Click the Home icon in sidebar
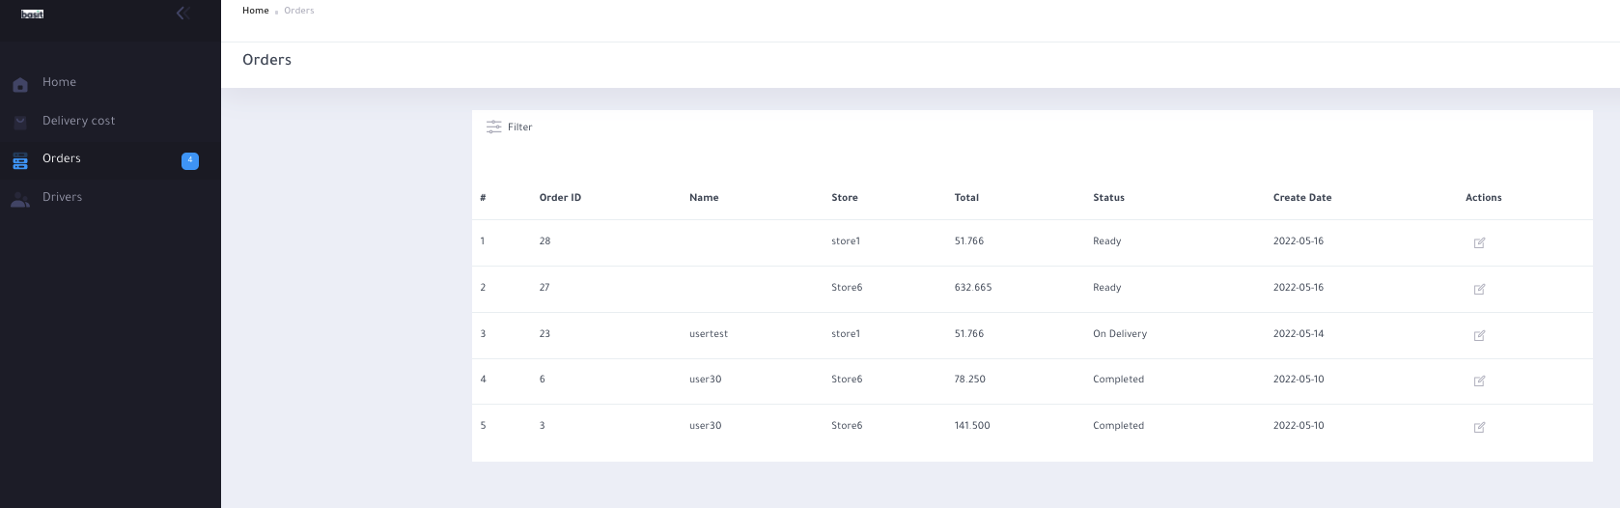This screenshot has width=1620, height=508. [x=20, y=85]
